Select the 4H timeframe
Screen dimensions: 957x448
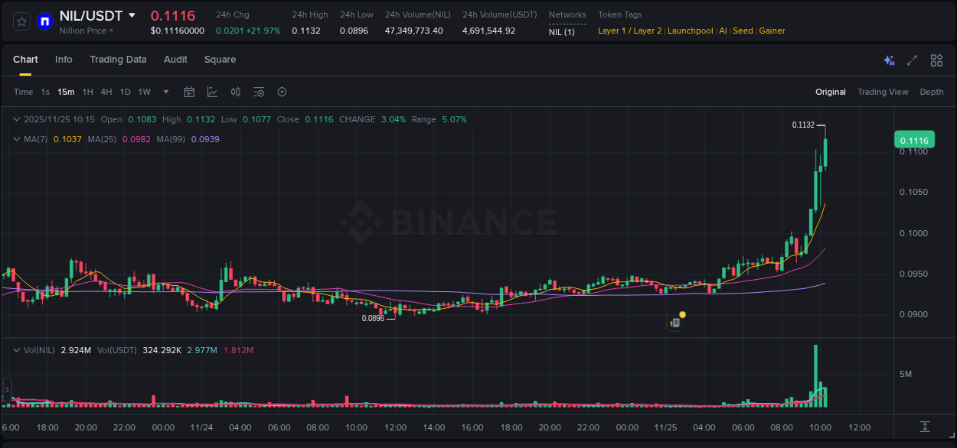coord(106,92)
